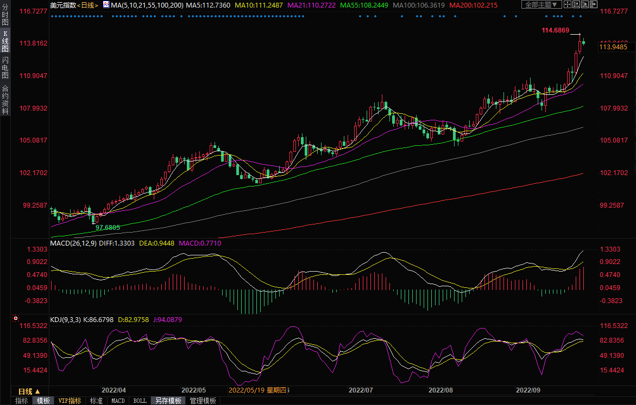Open 管理模板 template manager
The height and width of the screenshot is (405, 636).
tap(203, 401)
